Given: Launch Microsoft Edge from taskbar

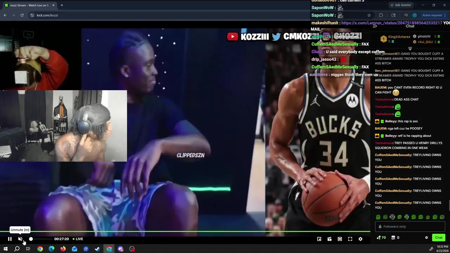Looking at the screenshot, I should click(51, 249).
